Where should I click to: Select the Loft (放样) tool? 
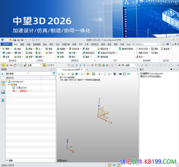pos(18,57)
